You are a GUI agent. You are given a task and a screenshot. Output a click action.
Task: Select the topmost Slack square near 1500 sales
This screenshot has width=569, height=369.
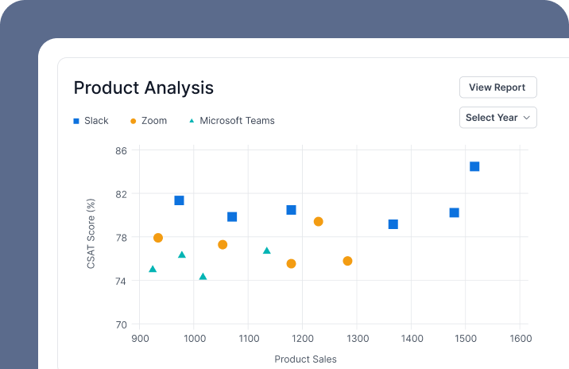[474, 166]
